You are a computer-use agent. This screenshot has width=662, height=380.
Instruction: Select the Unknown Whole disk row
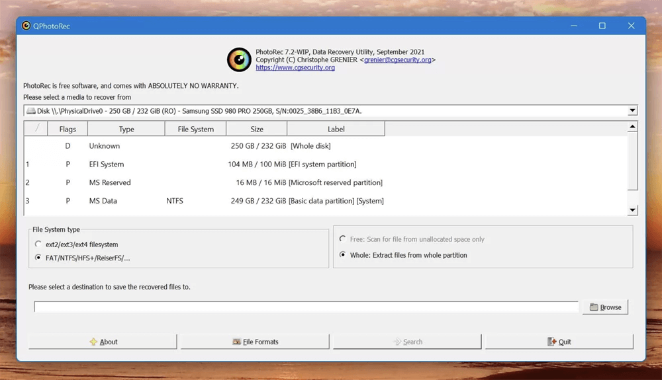[326, 146]
